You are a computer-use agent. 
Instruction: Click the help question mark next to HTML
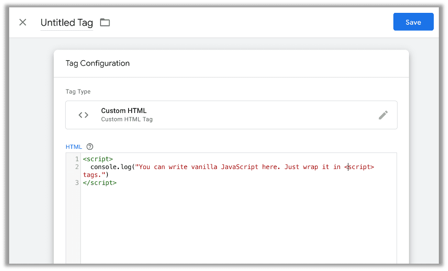point(90,147)
